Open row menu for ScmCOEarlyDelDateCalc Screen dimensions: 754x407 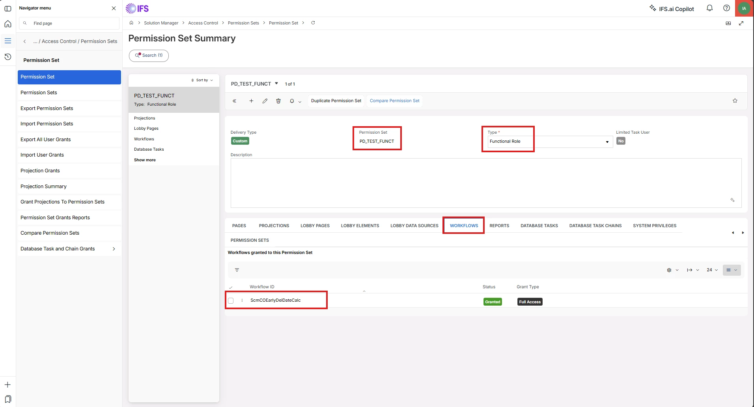(x=242, y=301)
